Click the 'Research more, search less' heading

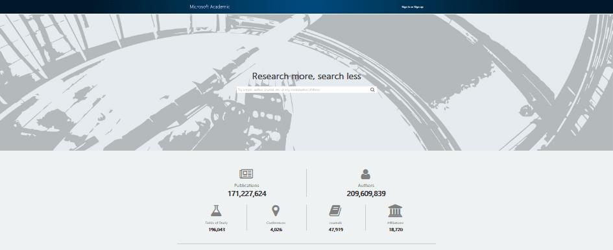pyautogui.click(x=306, y=76)
